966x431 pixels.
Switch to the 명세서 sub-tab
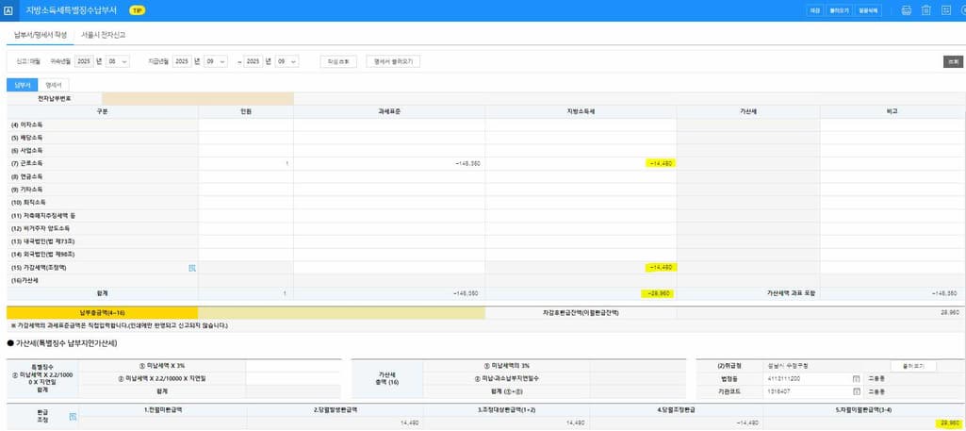tap(54, 85)
